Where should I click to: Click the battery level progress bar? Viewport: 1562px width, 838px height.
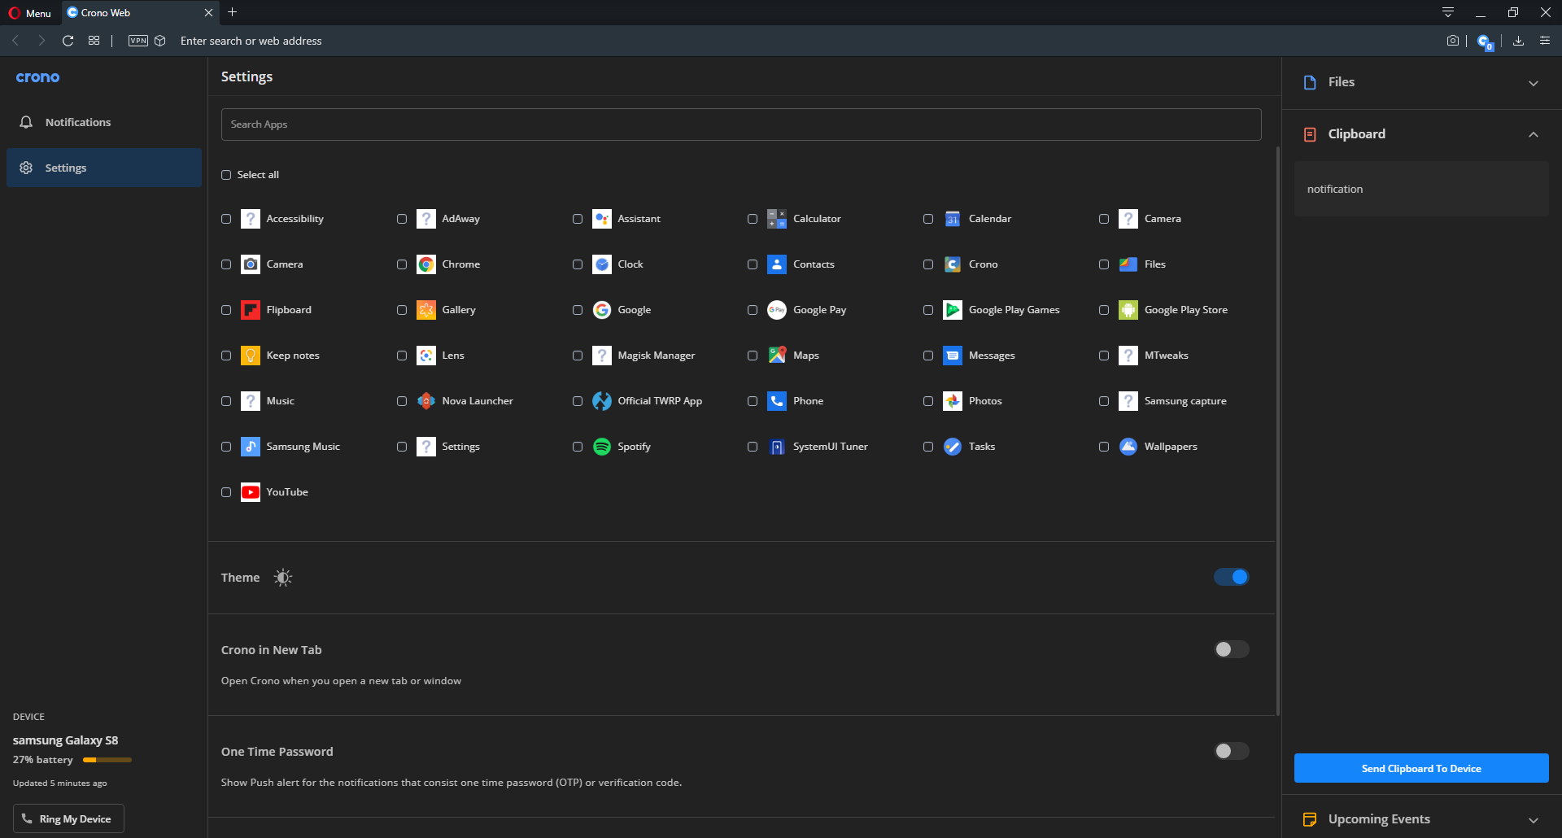pyautogui.click(x=107, y=760)
